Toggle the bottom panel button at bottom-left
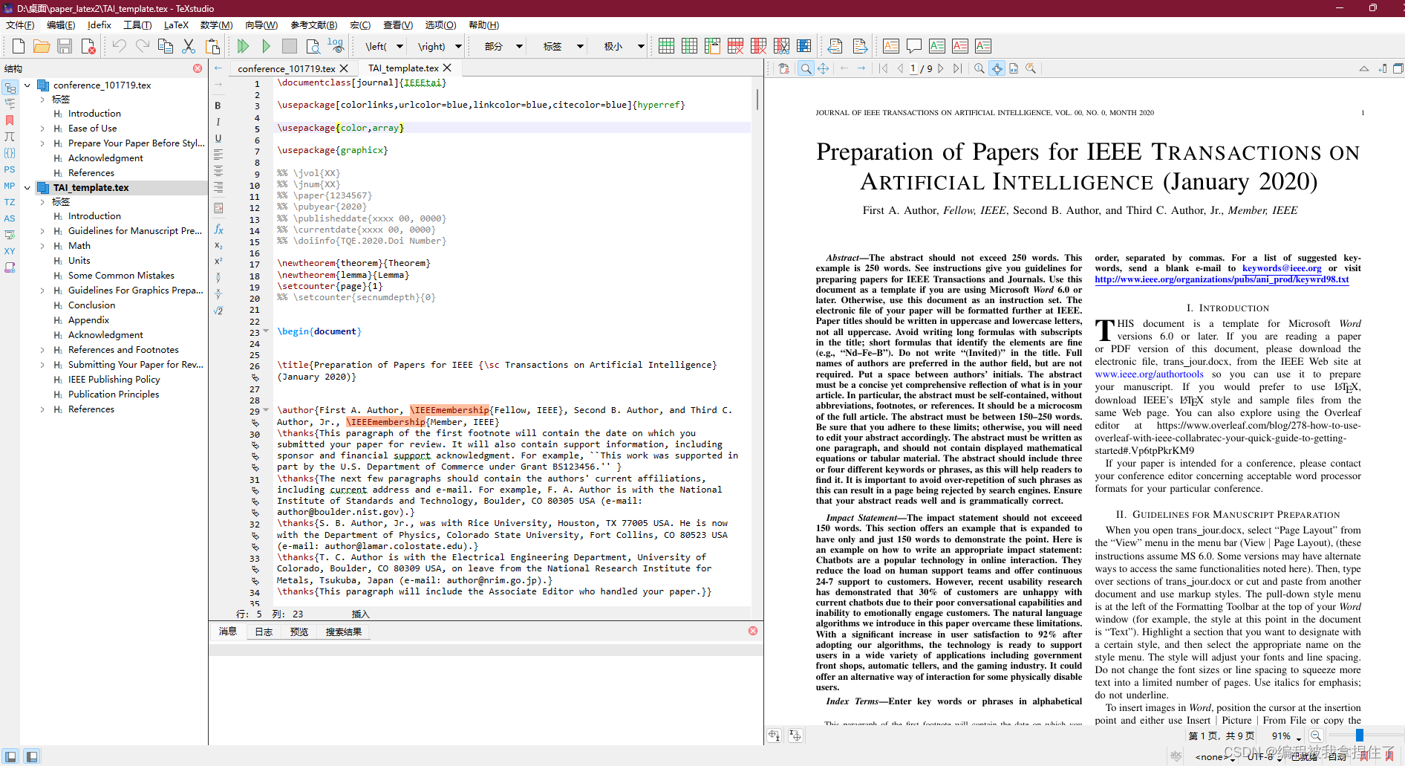This screenshot has width=1405, height=766. click(x=31, y=756)
